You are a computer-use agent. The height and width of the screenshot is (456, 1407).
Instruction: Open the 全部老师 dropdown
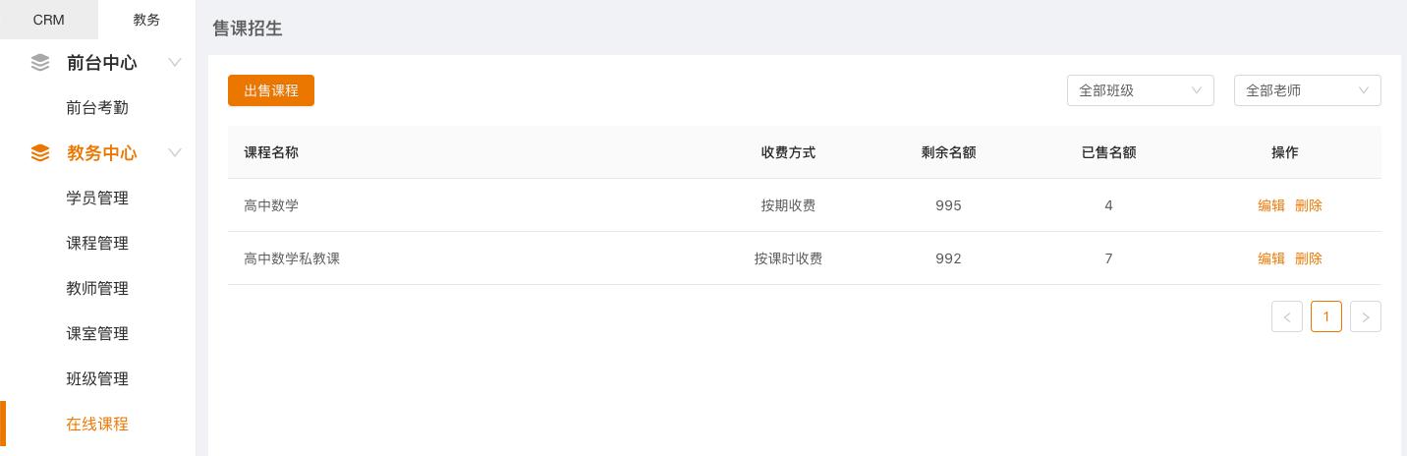1307,90
